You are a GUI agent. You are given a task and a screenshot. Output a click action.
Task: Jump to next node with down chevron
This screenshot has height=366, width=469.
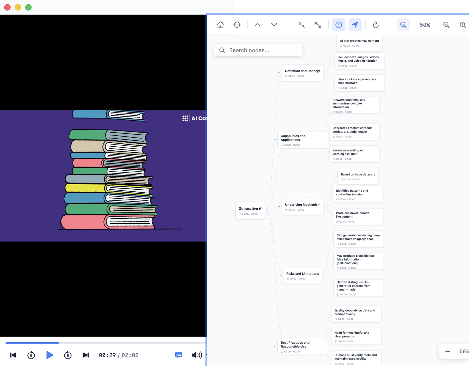[274, 25]
